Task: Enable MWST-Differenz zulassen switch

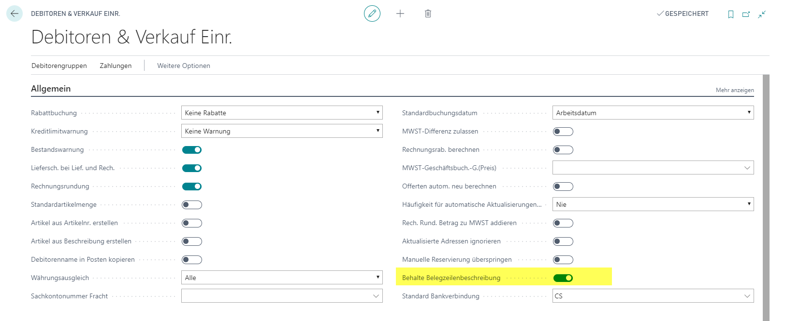Action: tap(563, 132)
